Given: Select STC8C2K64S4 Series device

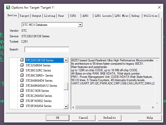Looking at the screenshot, I should click(x=39, y=96).
